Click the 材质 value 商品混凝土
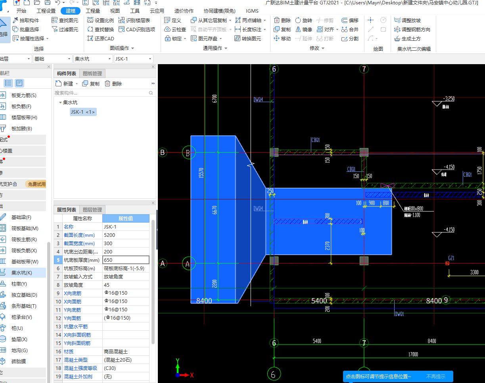The height and width of the screenshot is (383, 485). (x=126, y=351)
